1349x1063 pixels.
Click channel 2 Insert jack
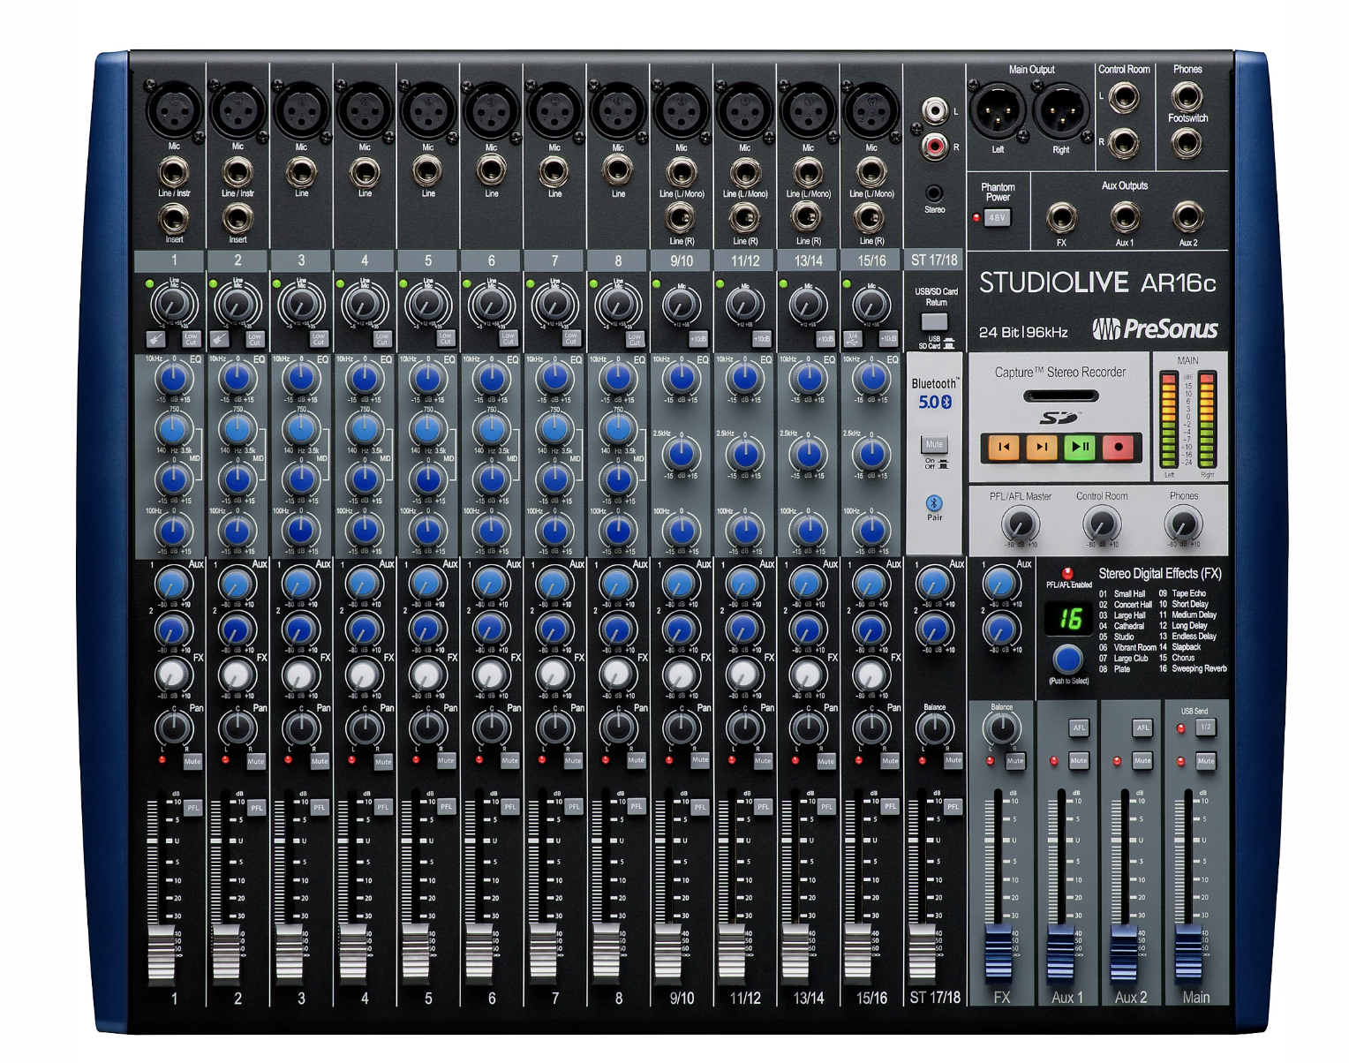pyautogui.click(x=237, y=217)
